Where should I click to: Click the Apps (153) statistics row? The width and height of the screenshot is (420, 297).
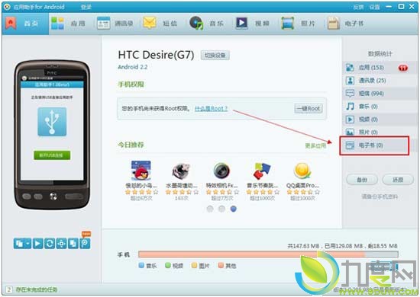click(380, 68)
